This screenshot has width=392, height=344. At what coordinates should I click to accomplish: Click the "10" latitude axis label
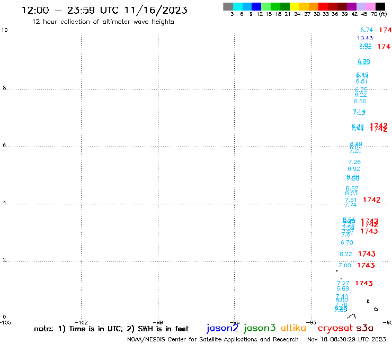[x=4, y=30]
